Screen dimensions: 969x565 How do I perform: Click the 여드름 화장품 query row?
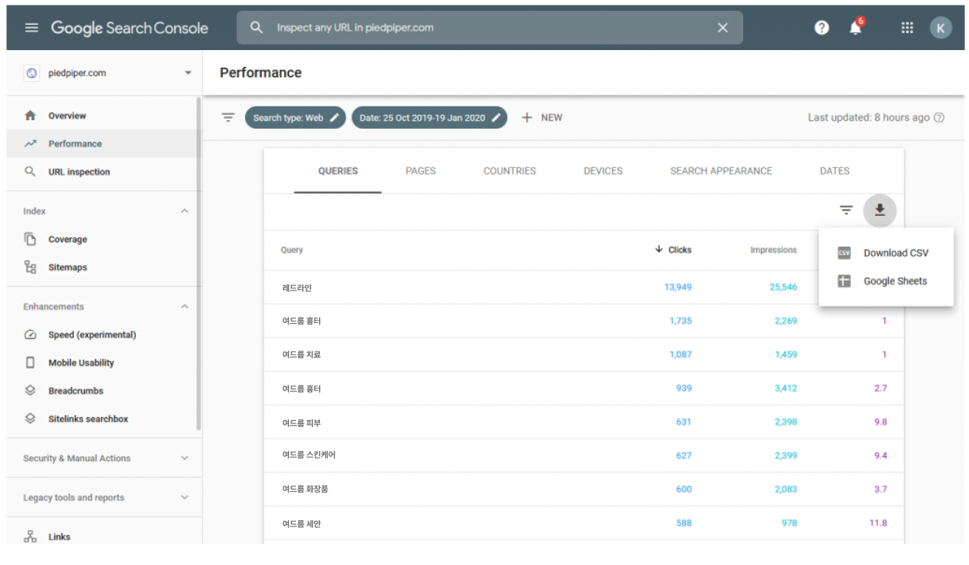[584, 489]
